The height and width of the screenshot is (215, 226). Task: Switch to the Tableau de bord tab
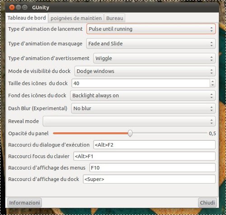tap(27, 18)
